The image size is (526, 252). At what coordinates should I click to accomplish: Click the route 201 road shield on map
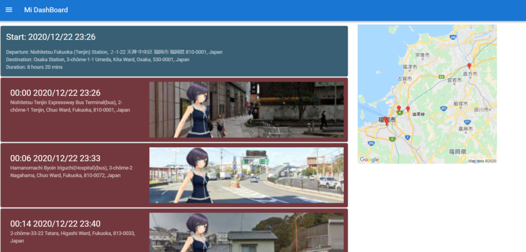443,108
